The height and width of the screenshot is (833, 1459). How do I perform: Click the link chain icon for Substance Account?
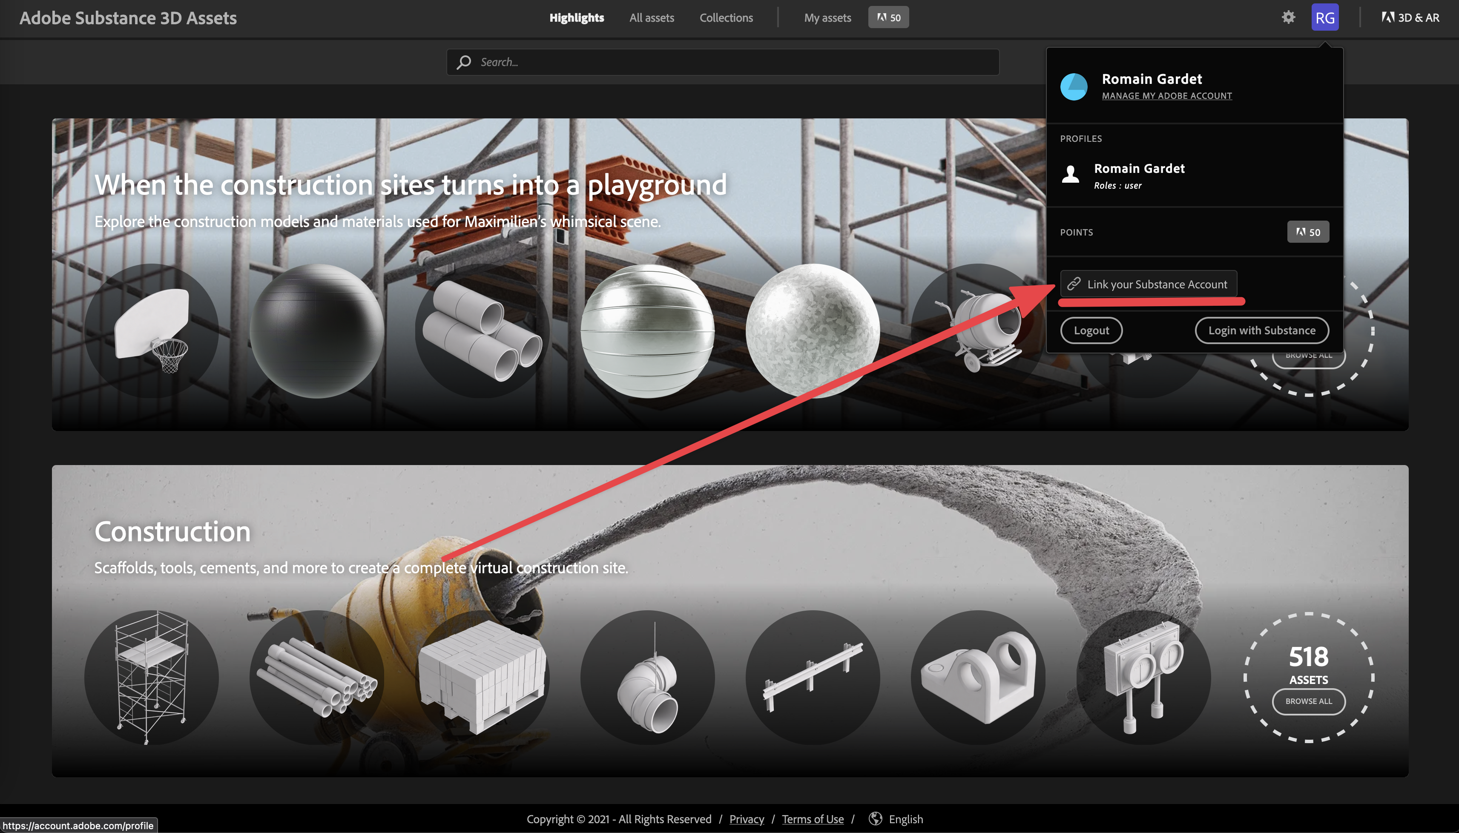click(1073, 284)
